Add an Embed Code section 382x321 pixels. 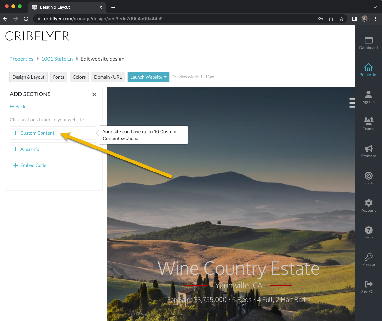pos(53,165)
